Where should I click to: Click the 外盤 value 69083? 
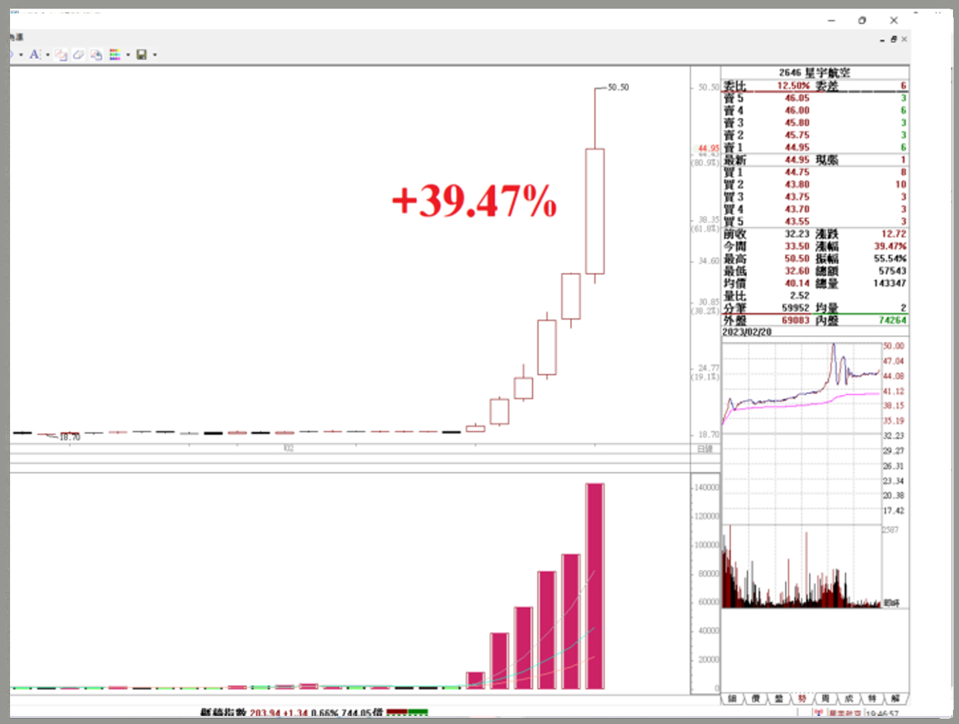tap(795, 320)
